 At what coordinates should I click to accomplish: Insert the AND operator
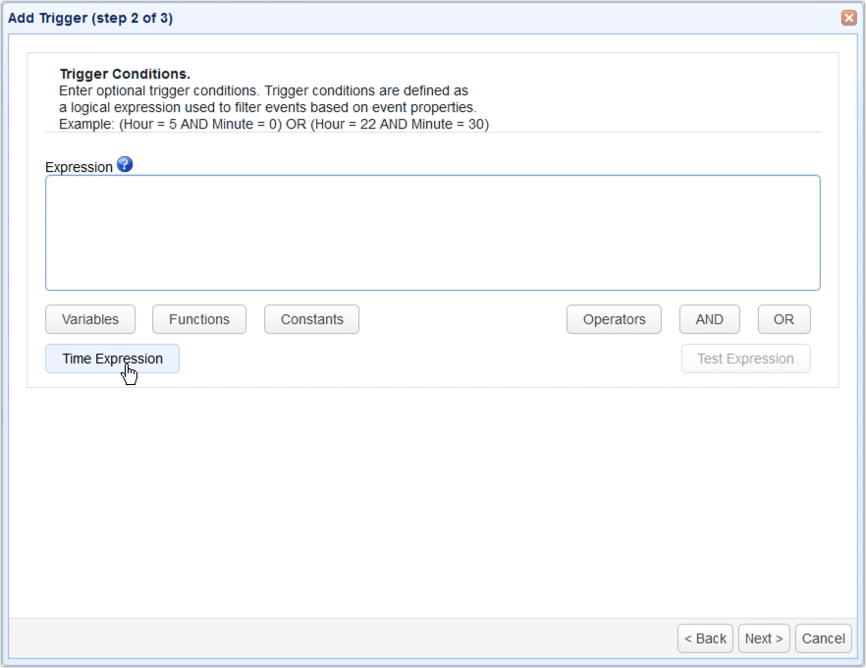[x=709, y=319]
